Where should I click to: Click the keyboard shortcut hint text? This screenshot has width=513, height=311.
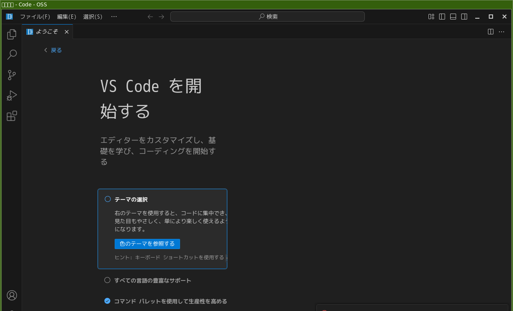pos(169,258)
